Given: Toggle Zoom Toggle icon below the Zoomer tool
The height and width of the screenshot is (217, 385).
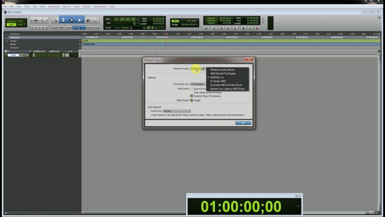Looking at the screenshot, I should click(55, 28).
